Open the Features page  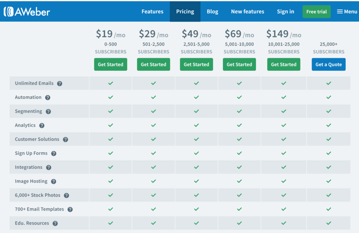[152, 12]
